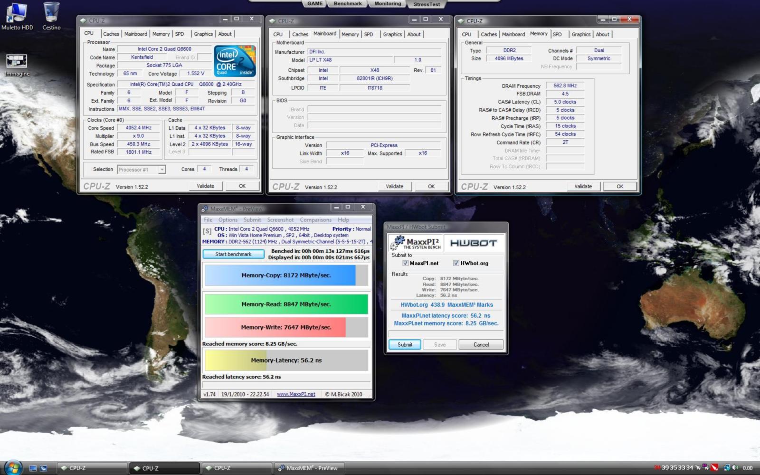
Task: Click the CPU-Z CPU window title icon
Action: tap(83, 20)
